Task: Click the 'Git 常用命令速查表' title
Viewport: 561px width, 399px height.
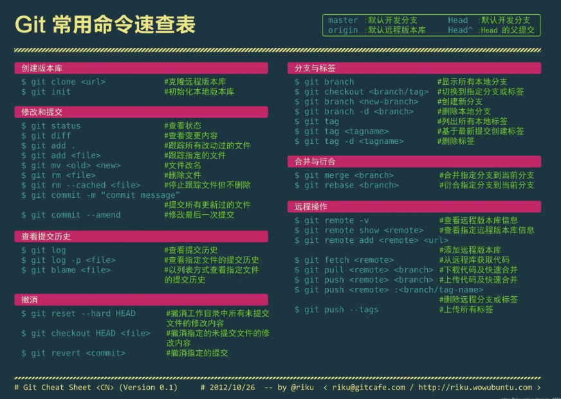Action: (106, 24)
